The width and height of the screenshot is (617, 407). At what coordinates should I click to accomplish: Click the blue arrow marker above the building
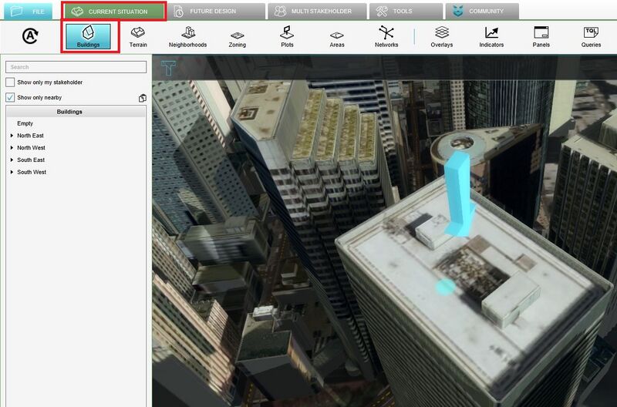[x=459, y=194]
